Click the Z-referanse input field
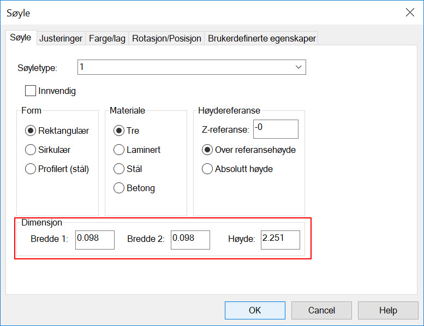 275,129
